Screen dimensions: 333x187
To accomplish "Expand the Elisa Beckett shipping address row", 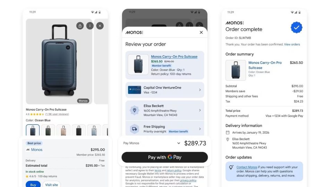I will pos(200,110).
